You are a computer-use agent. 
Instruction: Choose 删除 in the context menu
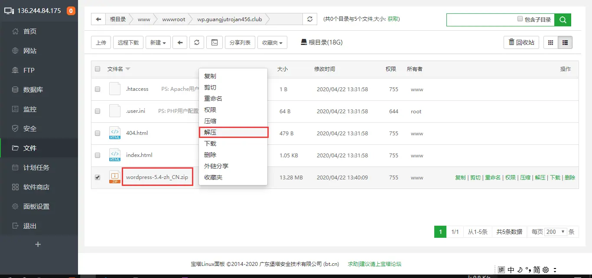[x=233, y=155]
